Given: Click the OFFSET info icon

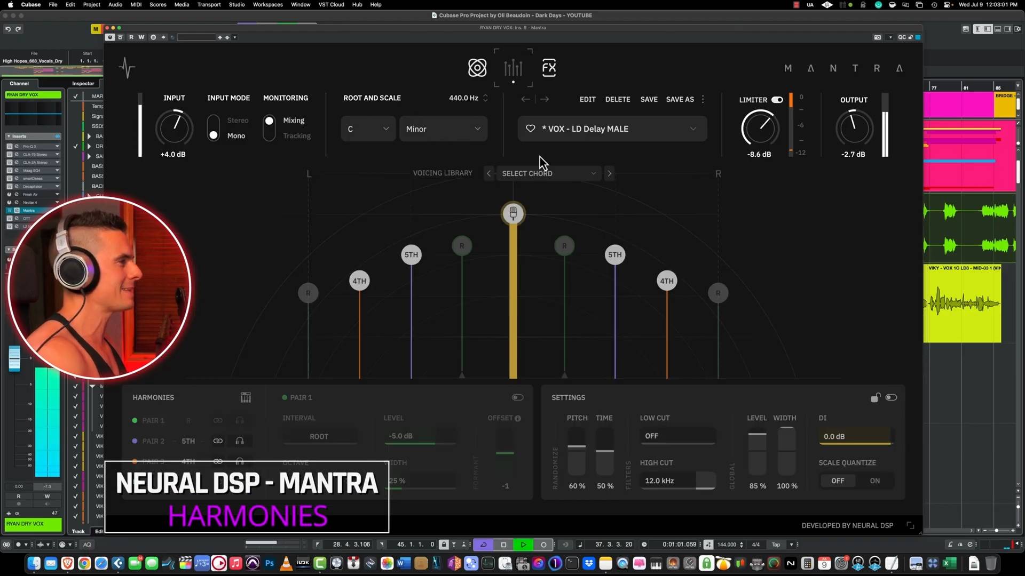Looking at the screenshot, I should [x=518, y=419].
